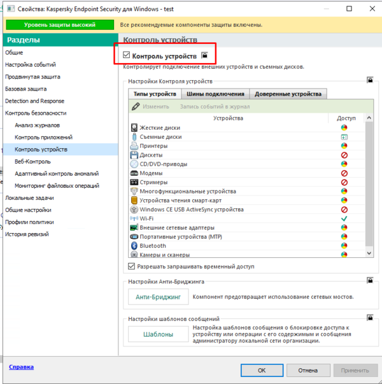The width and height of the screenshot is (382, 384).
Task: Click the Wi-Fi antenna icon
Action: coord(134,218)
